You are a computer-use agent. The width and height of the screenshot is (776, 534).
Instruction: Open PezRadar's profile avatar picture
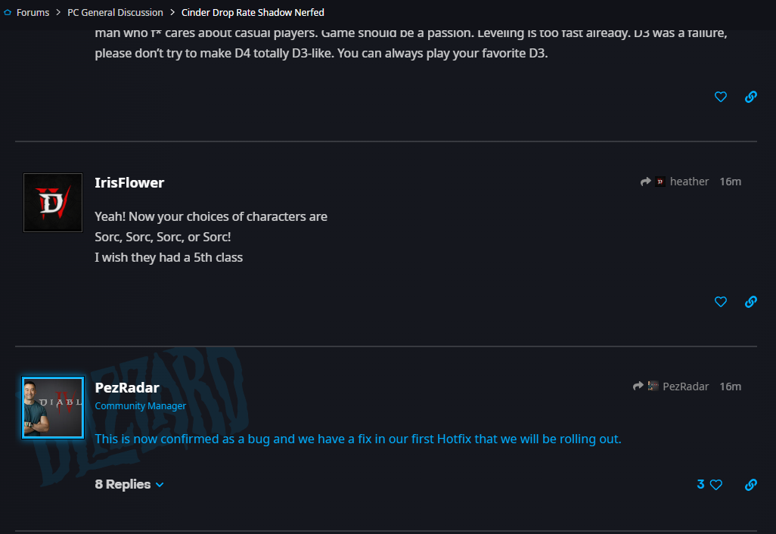coord(53,408)
